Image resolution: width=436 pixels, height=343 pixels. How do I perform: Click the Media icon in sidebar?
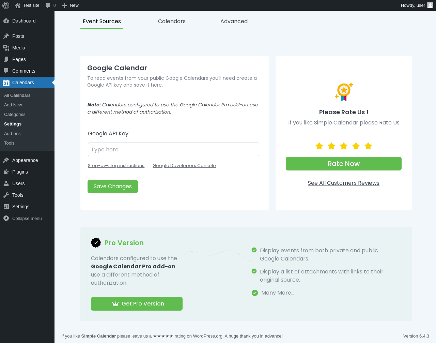6,48
